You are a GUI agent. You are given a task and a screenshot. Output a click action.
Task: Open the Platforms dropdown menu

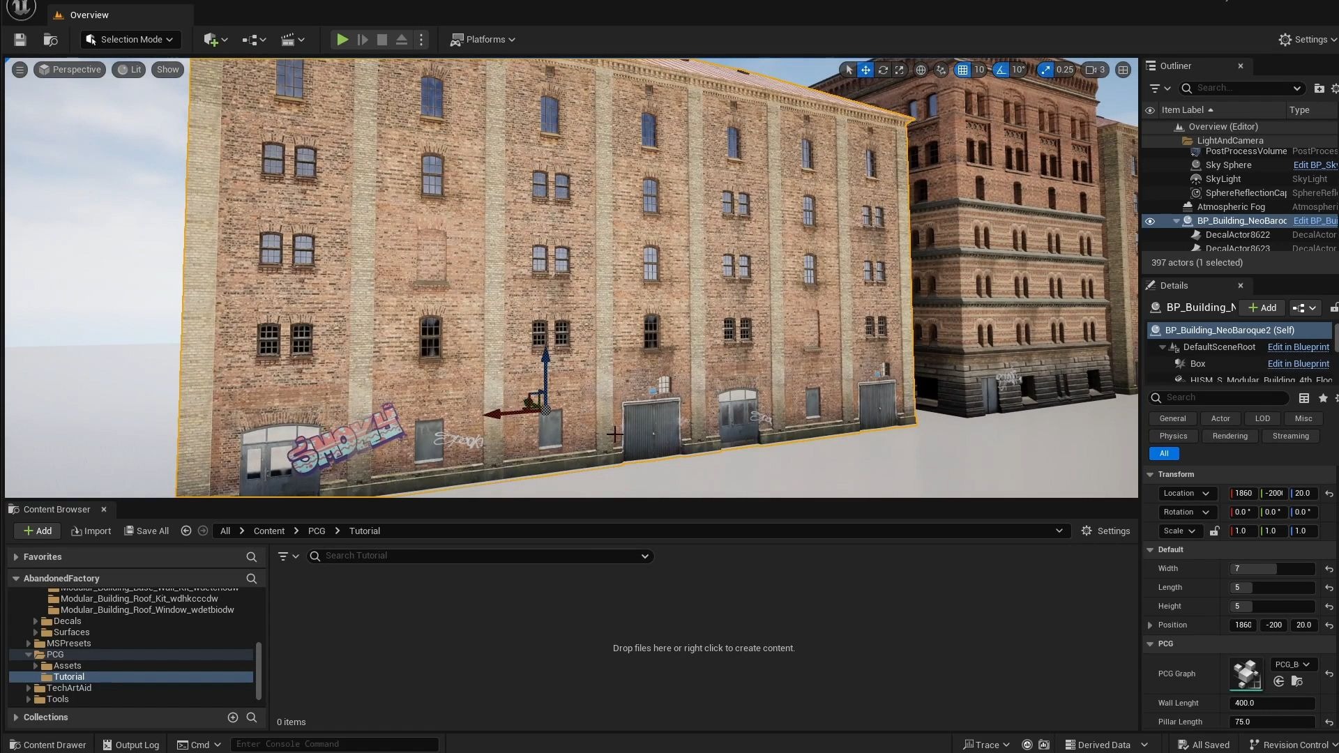pos(483,40)
